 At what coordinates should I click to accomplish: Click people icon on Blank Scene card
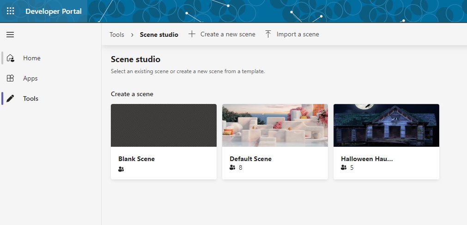point(121,169)
